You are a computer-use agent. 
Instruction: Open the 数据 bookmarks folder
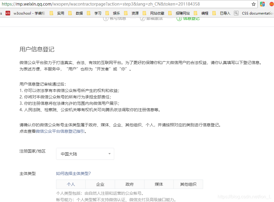(x=76, y=13)
